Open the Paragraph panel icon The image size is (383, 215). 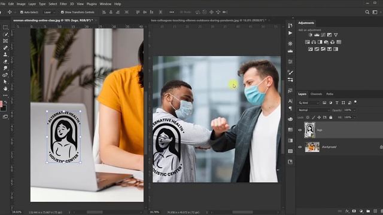tap(290, 108)
